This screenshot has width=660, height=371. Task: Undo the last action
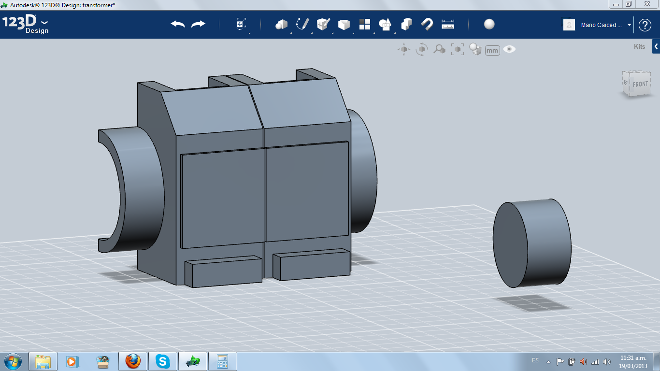point(178,24)
